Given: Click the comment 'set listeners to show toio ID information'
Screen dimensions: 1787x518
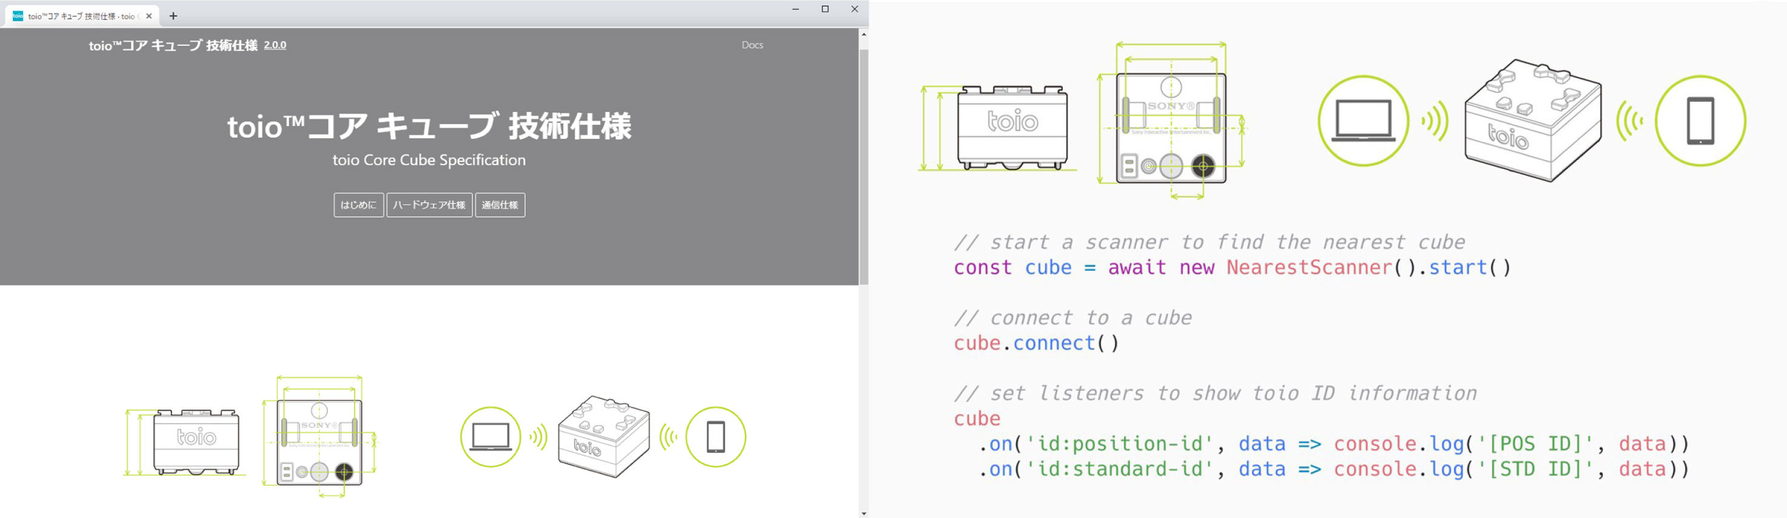Looking at the screenshot, I should 1215,393.
